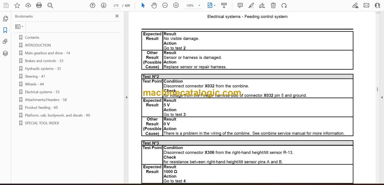
Task: Close the Bookmarks panel
Action: 117,16
